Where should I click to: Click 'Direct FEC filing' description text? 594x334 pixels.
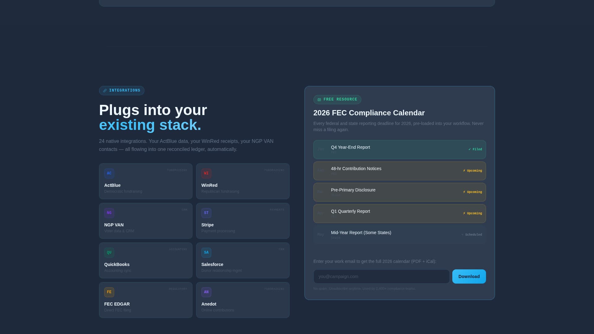pos(118,310)
